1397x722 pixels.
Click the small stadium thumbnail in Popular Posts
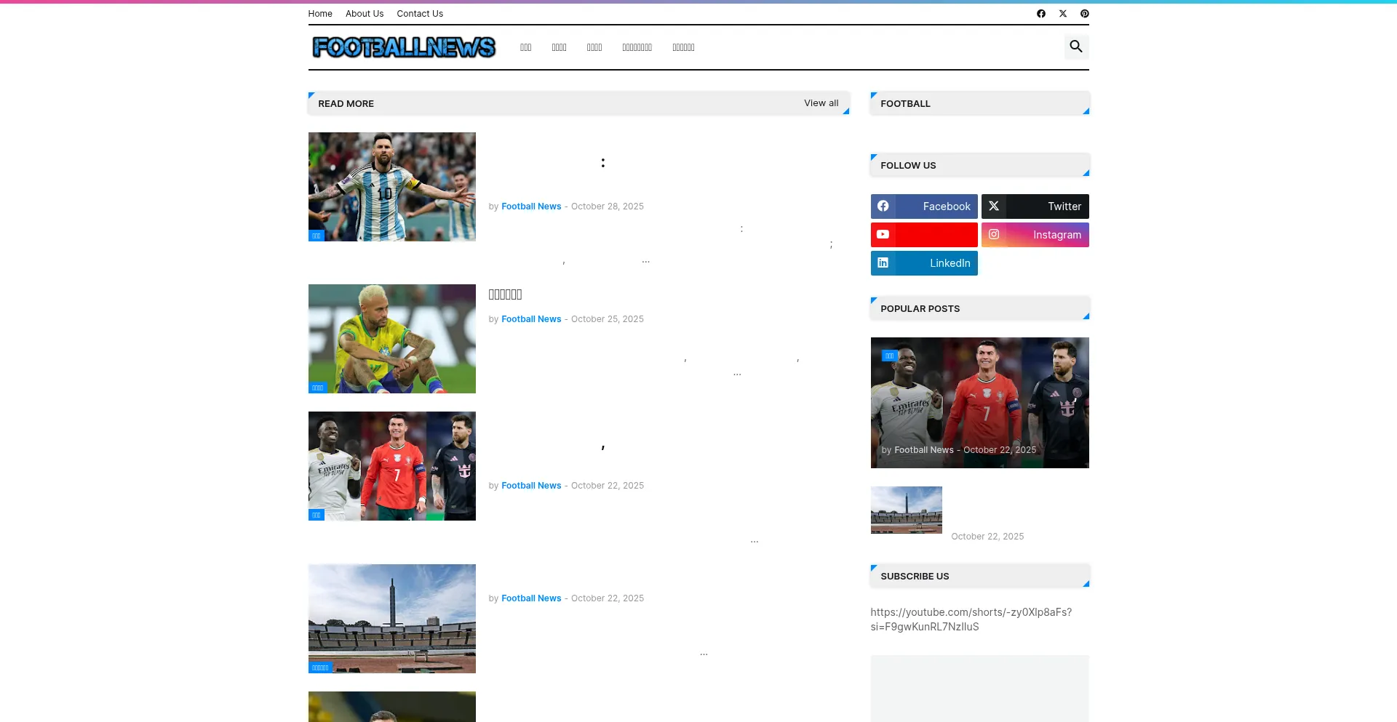pyautogui.click(x=906, y=510)
